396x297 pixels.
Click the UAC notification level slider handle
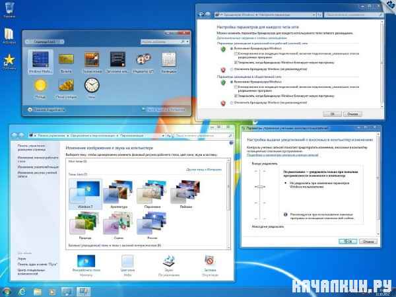(260, 187)
